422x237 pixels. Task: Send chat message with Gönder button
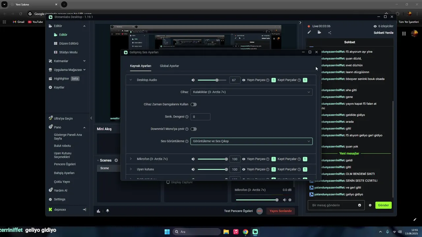coord(383,205)
